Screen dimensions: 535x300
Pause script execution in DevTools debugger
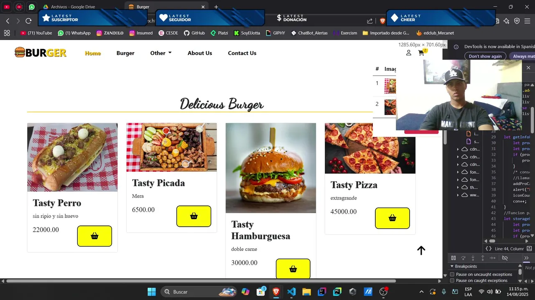click(453, 258)
